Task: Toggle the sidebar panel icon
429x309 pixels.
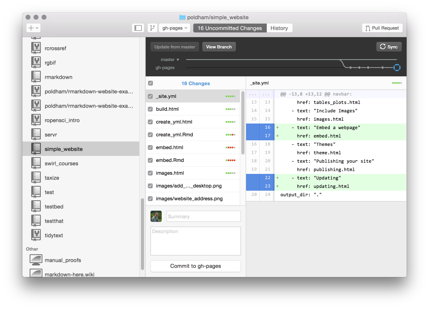Action: (x=138, y=28)
